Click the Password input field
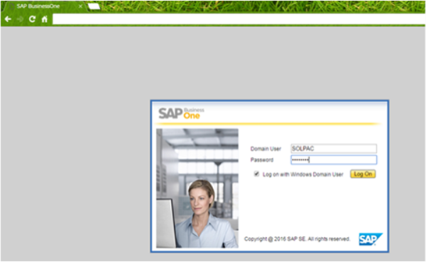Screen dimensions: 426x262 tap(334, 160)
